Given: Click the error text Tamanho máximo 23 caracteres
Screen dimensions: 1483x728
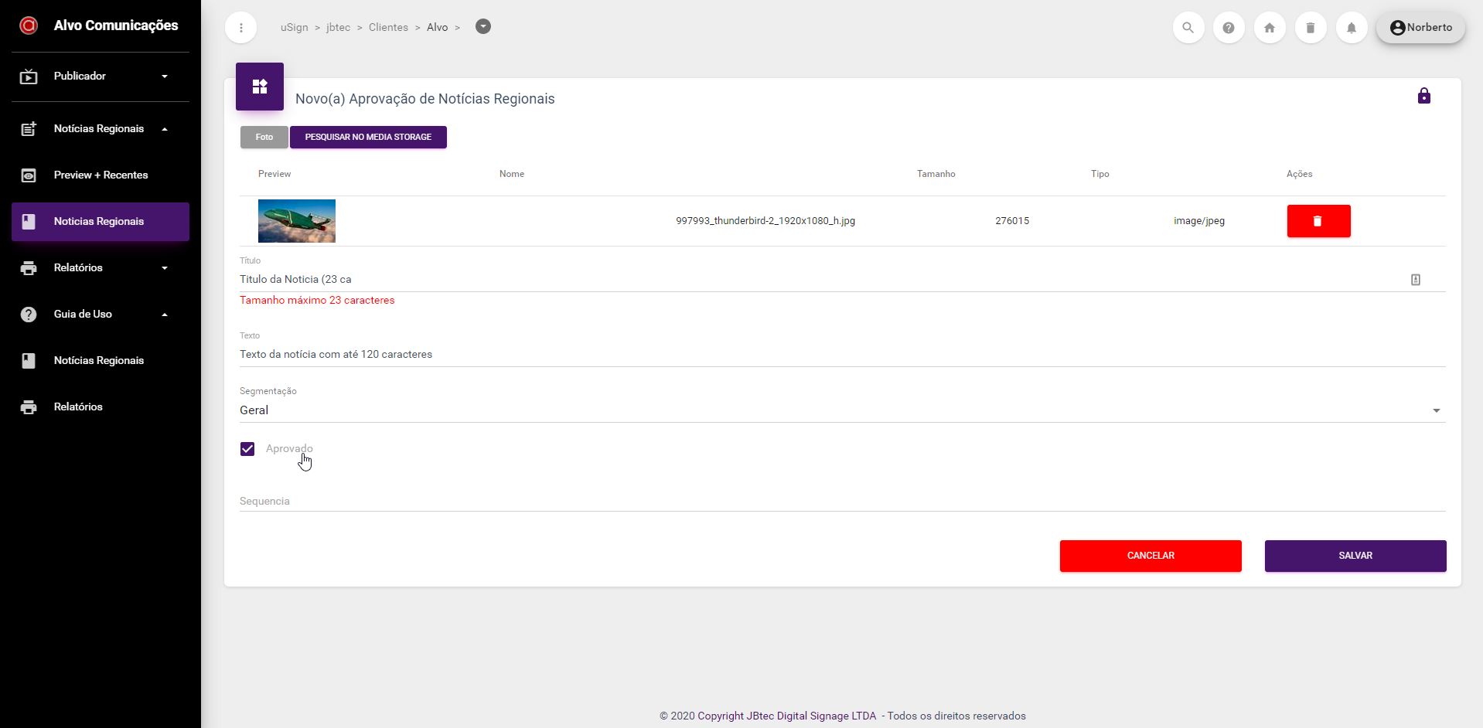Looking at the screenshot, I should [x=317, y=301].
